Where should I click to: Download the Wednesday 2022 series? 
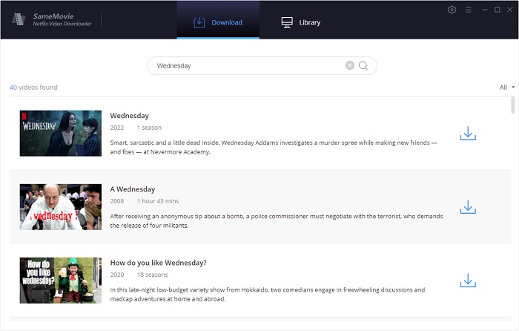[467, 134]
